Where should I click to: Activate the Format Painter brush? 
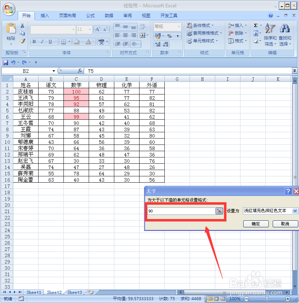pos(22,41)
